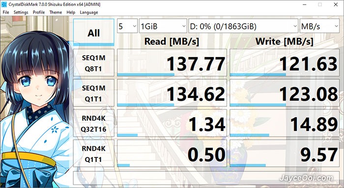Run all benchmarks with the All button

point(94,32)
